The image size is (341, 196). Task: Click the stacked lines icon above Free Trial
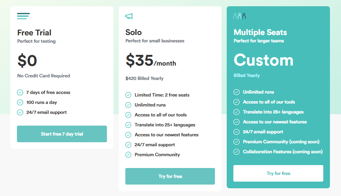coord(23,16)
